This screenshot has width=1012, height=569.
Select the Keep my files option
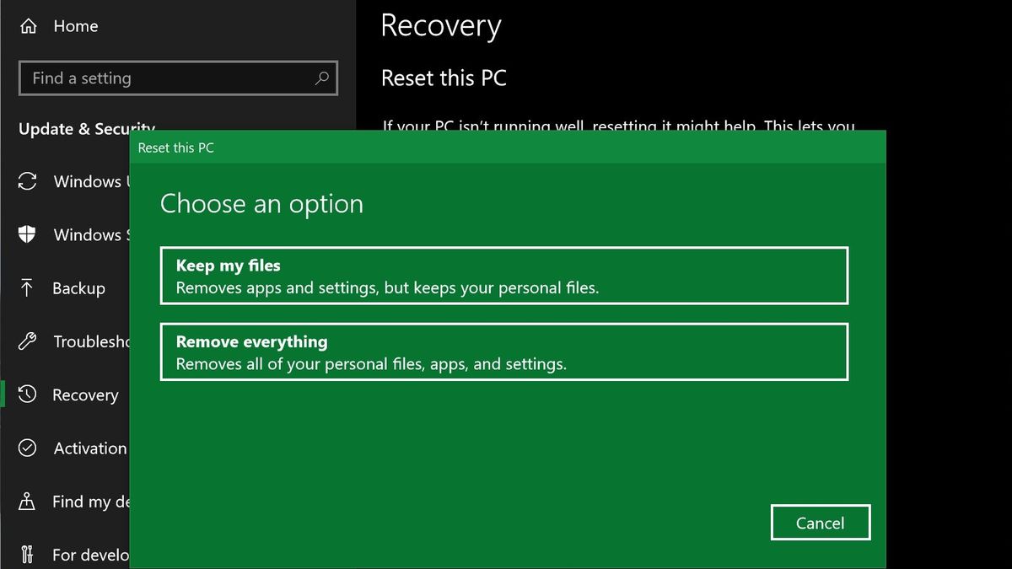(x=504, y=275)
